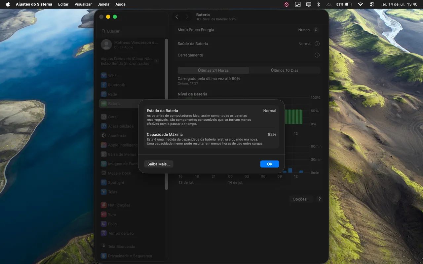Open the Visualizar menu
The height and width of the screenshot is (264, 423).
[83, 4]
